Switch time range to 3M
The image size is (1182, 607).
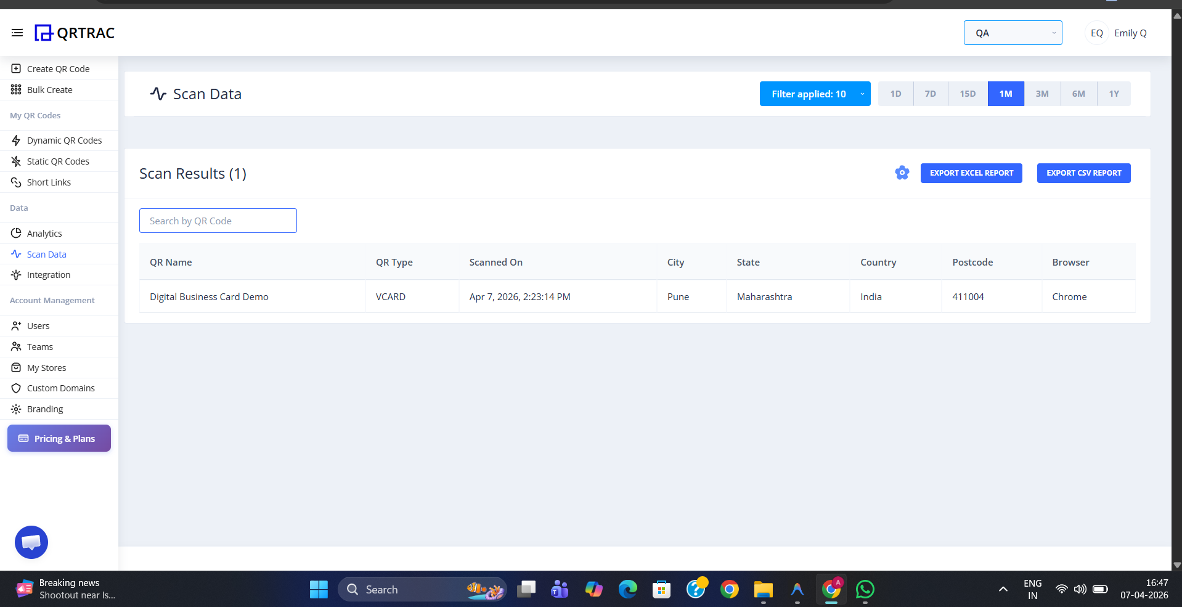pos(1041,94)
